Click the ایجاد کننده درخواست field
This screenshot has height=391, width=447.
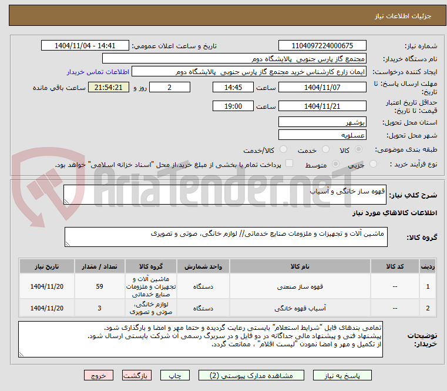(x=249, y=72)
